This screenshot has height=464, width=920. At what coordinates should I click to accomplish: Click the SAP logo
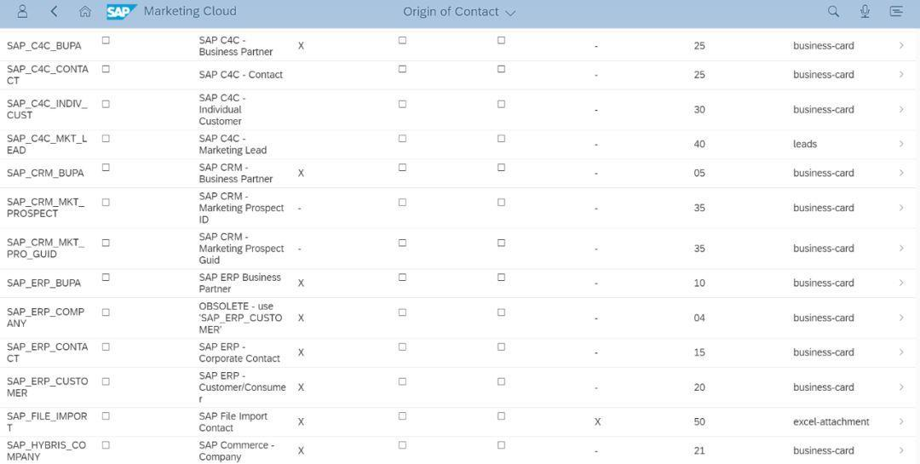(121, 12)
